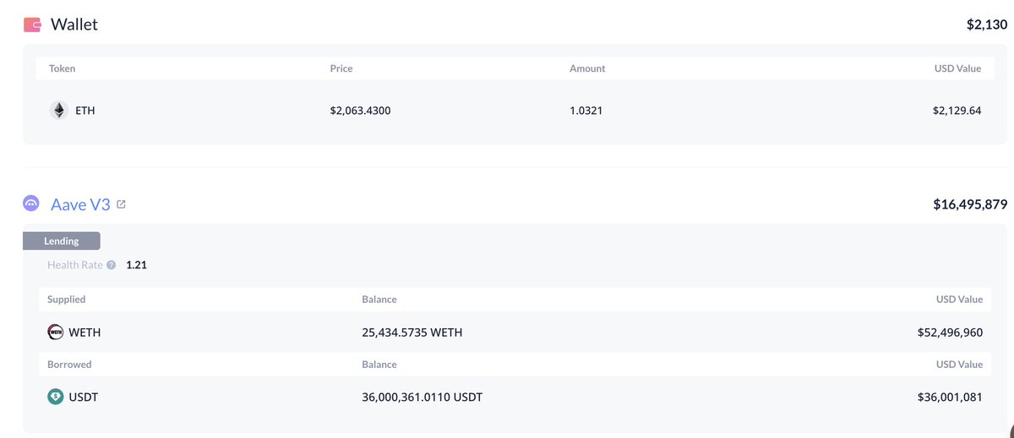
Task: Open Aave V3 external link icon
Action: point(121,204)
